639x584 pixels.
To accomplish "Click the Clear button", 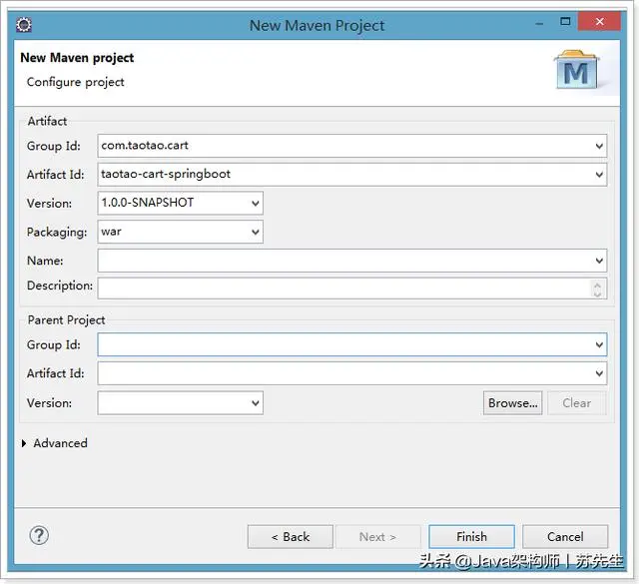I will pyautogui.click(x=577, y=403).
